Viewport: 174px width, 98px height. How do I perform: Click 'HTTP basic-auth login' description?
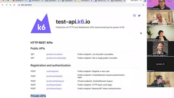coord(102,85)
